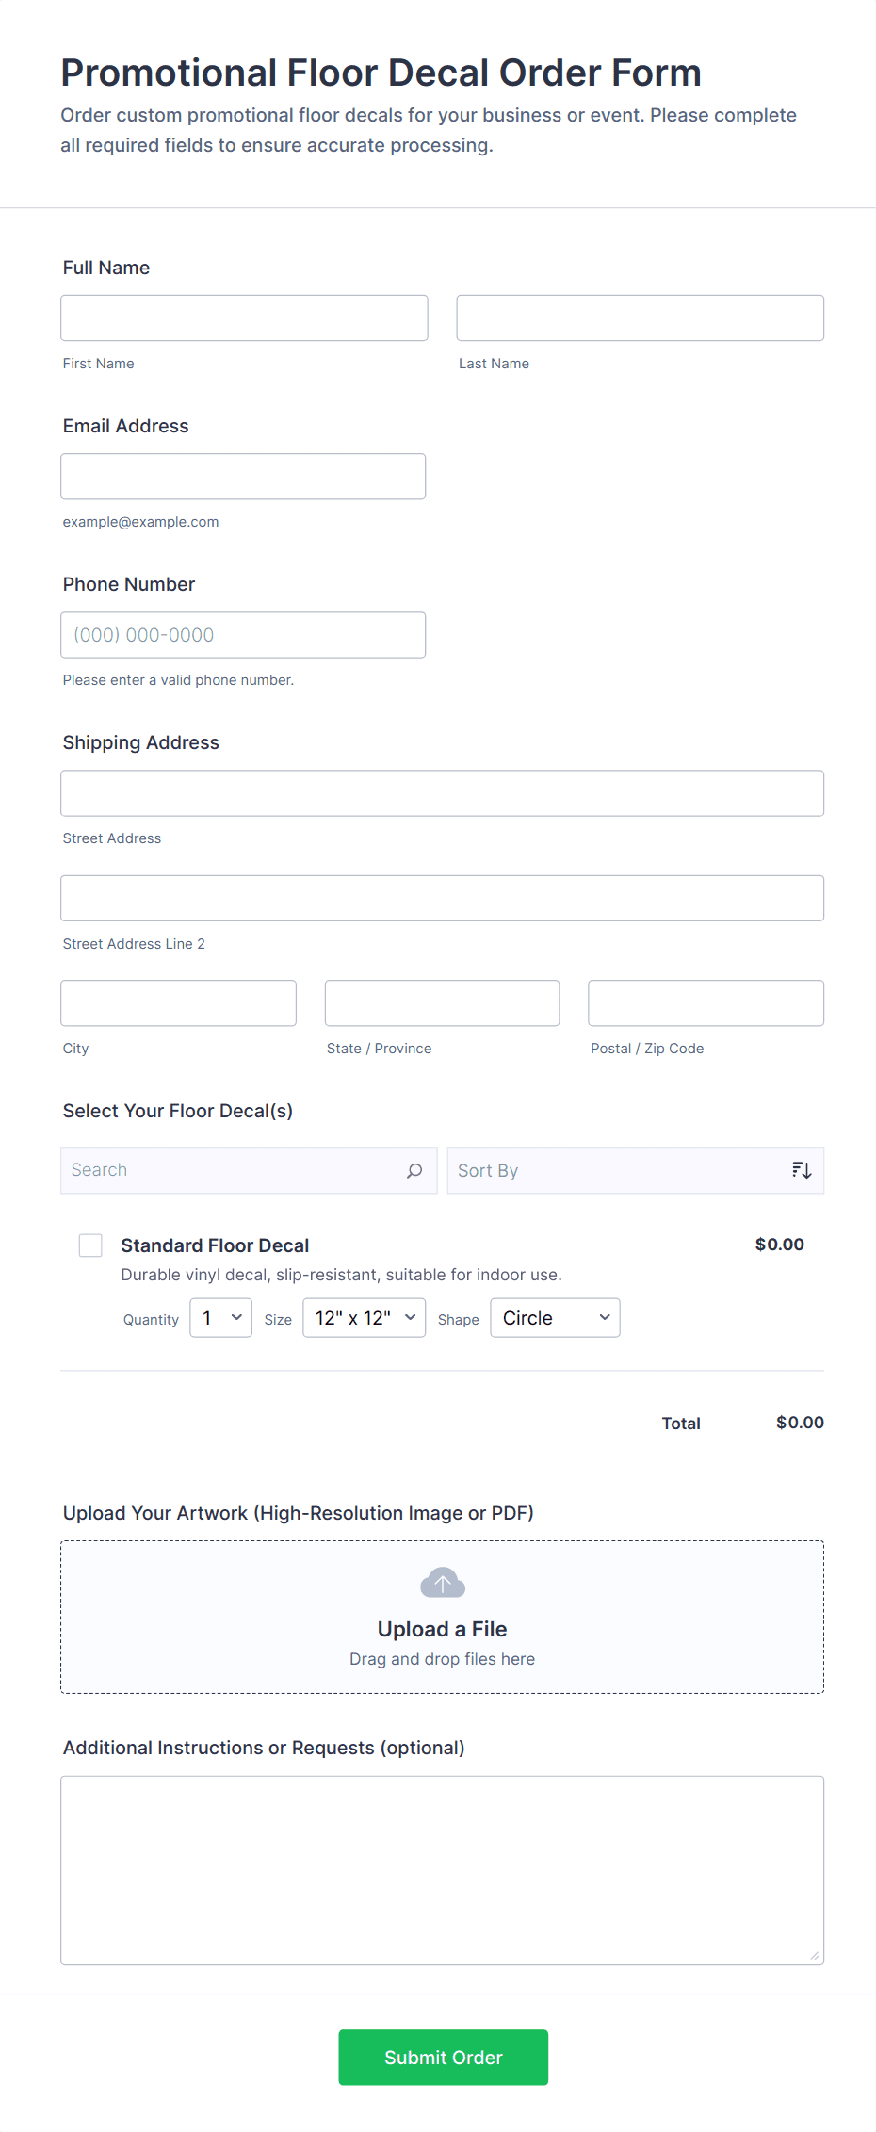
Task: Click into the Last Name field
Action: 640,318
